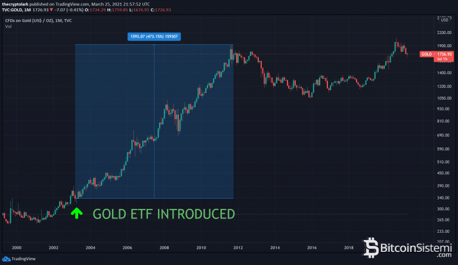Click the 1050.00 level on price axis
Image resolution: width=458 pixels, height=265 pixels.
pos(442,97)
